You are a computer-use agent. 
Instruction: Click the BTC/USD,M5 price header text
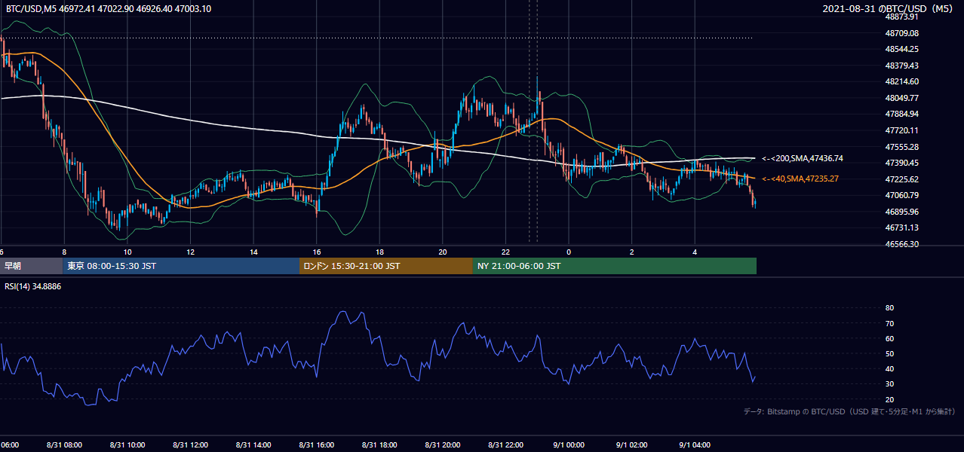click(109, 8)
